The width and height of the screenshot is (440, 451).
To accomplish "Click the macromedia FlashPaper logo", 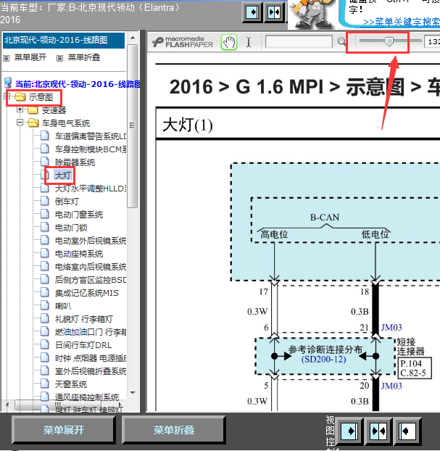I will pos(183,42).
